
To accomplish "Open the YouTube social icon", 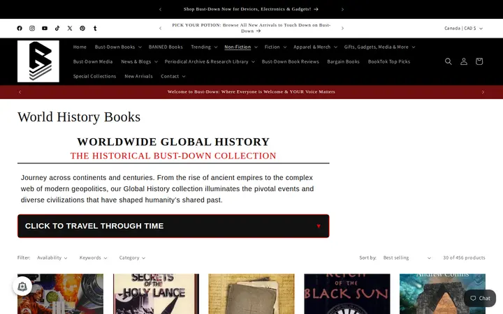I will 45,28.
